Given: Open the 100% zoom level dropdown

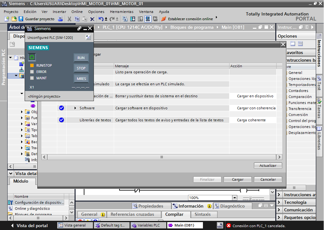Looking at the screenshot, I should pos(234,198).
